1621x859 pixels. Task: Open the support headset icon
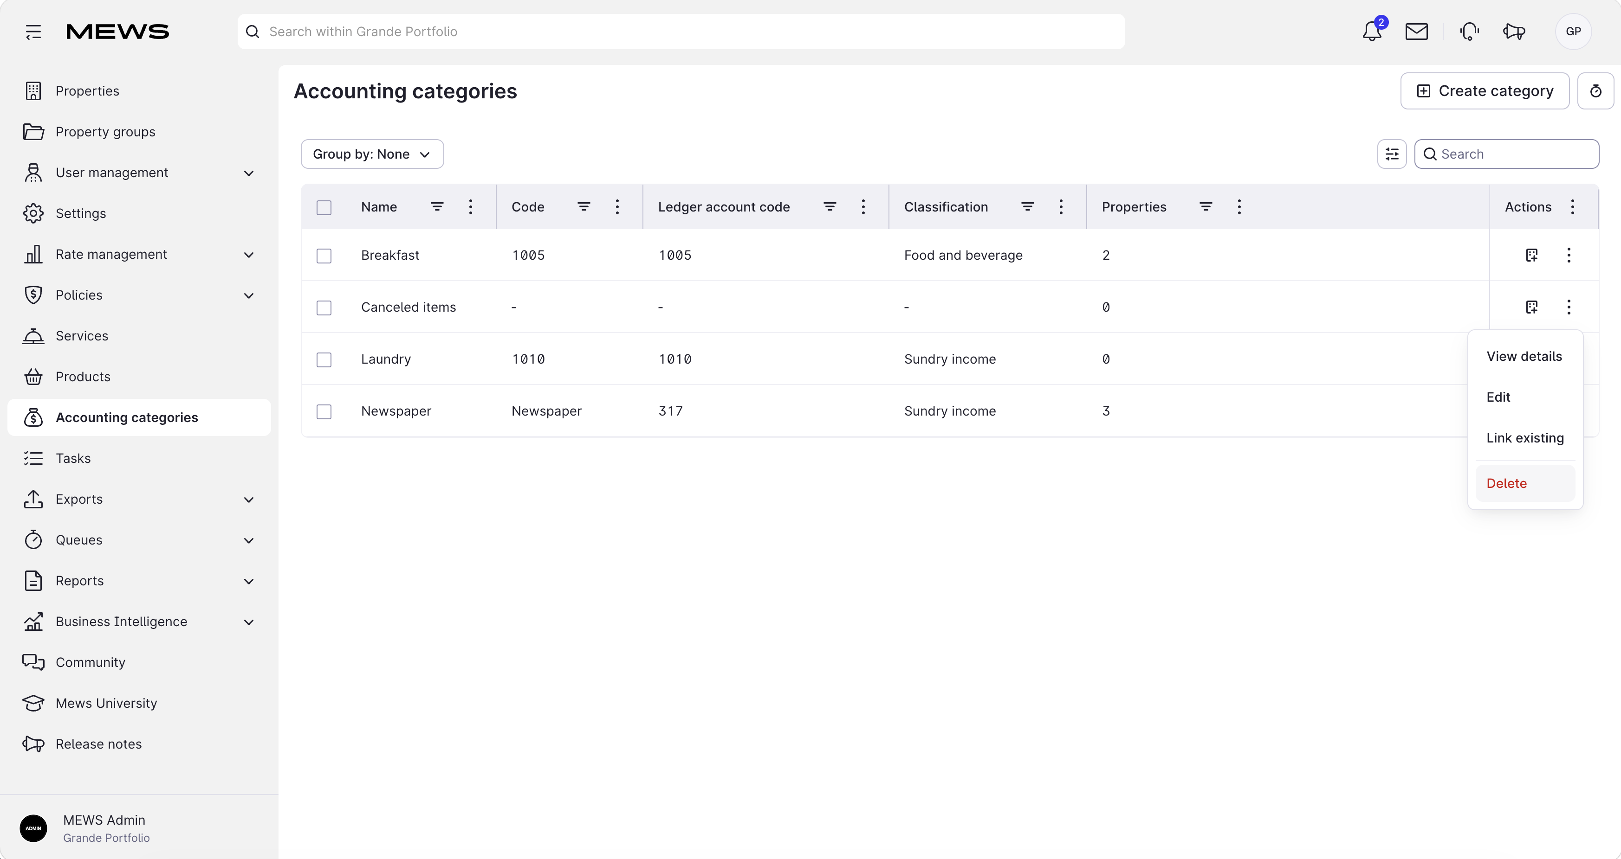coord(1469,32)
